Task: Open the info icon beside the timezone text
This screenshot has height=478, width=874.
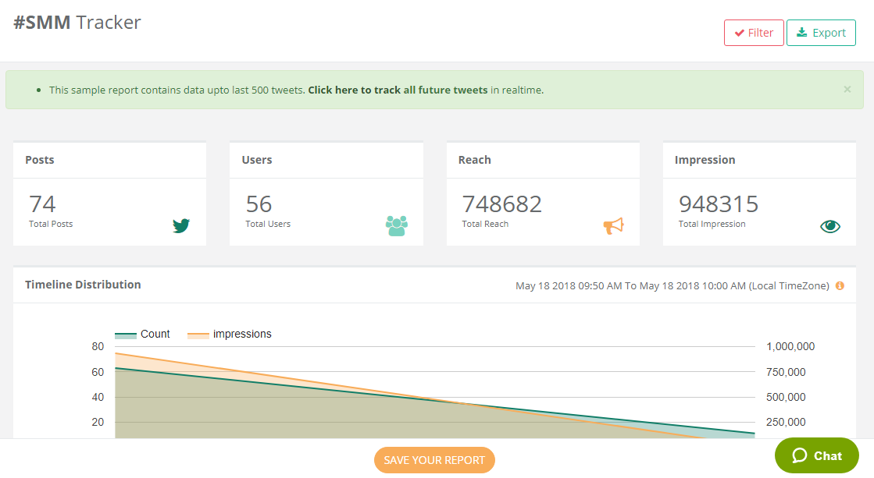Action: 840,285
